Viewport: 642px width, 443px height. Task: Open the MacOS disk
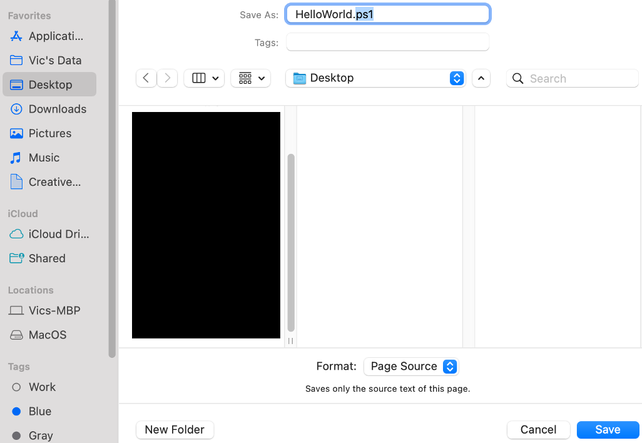46,335
